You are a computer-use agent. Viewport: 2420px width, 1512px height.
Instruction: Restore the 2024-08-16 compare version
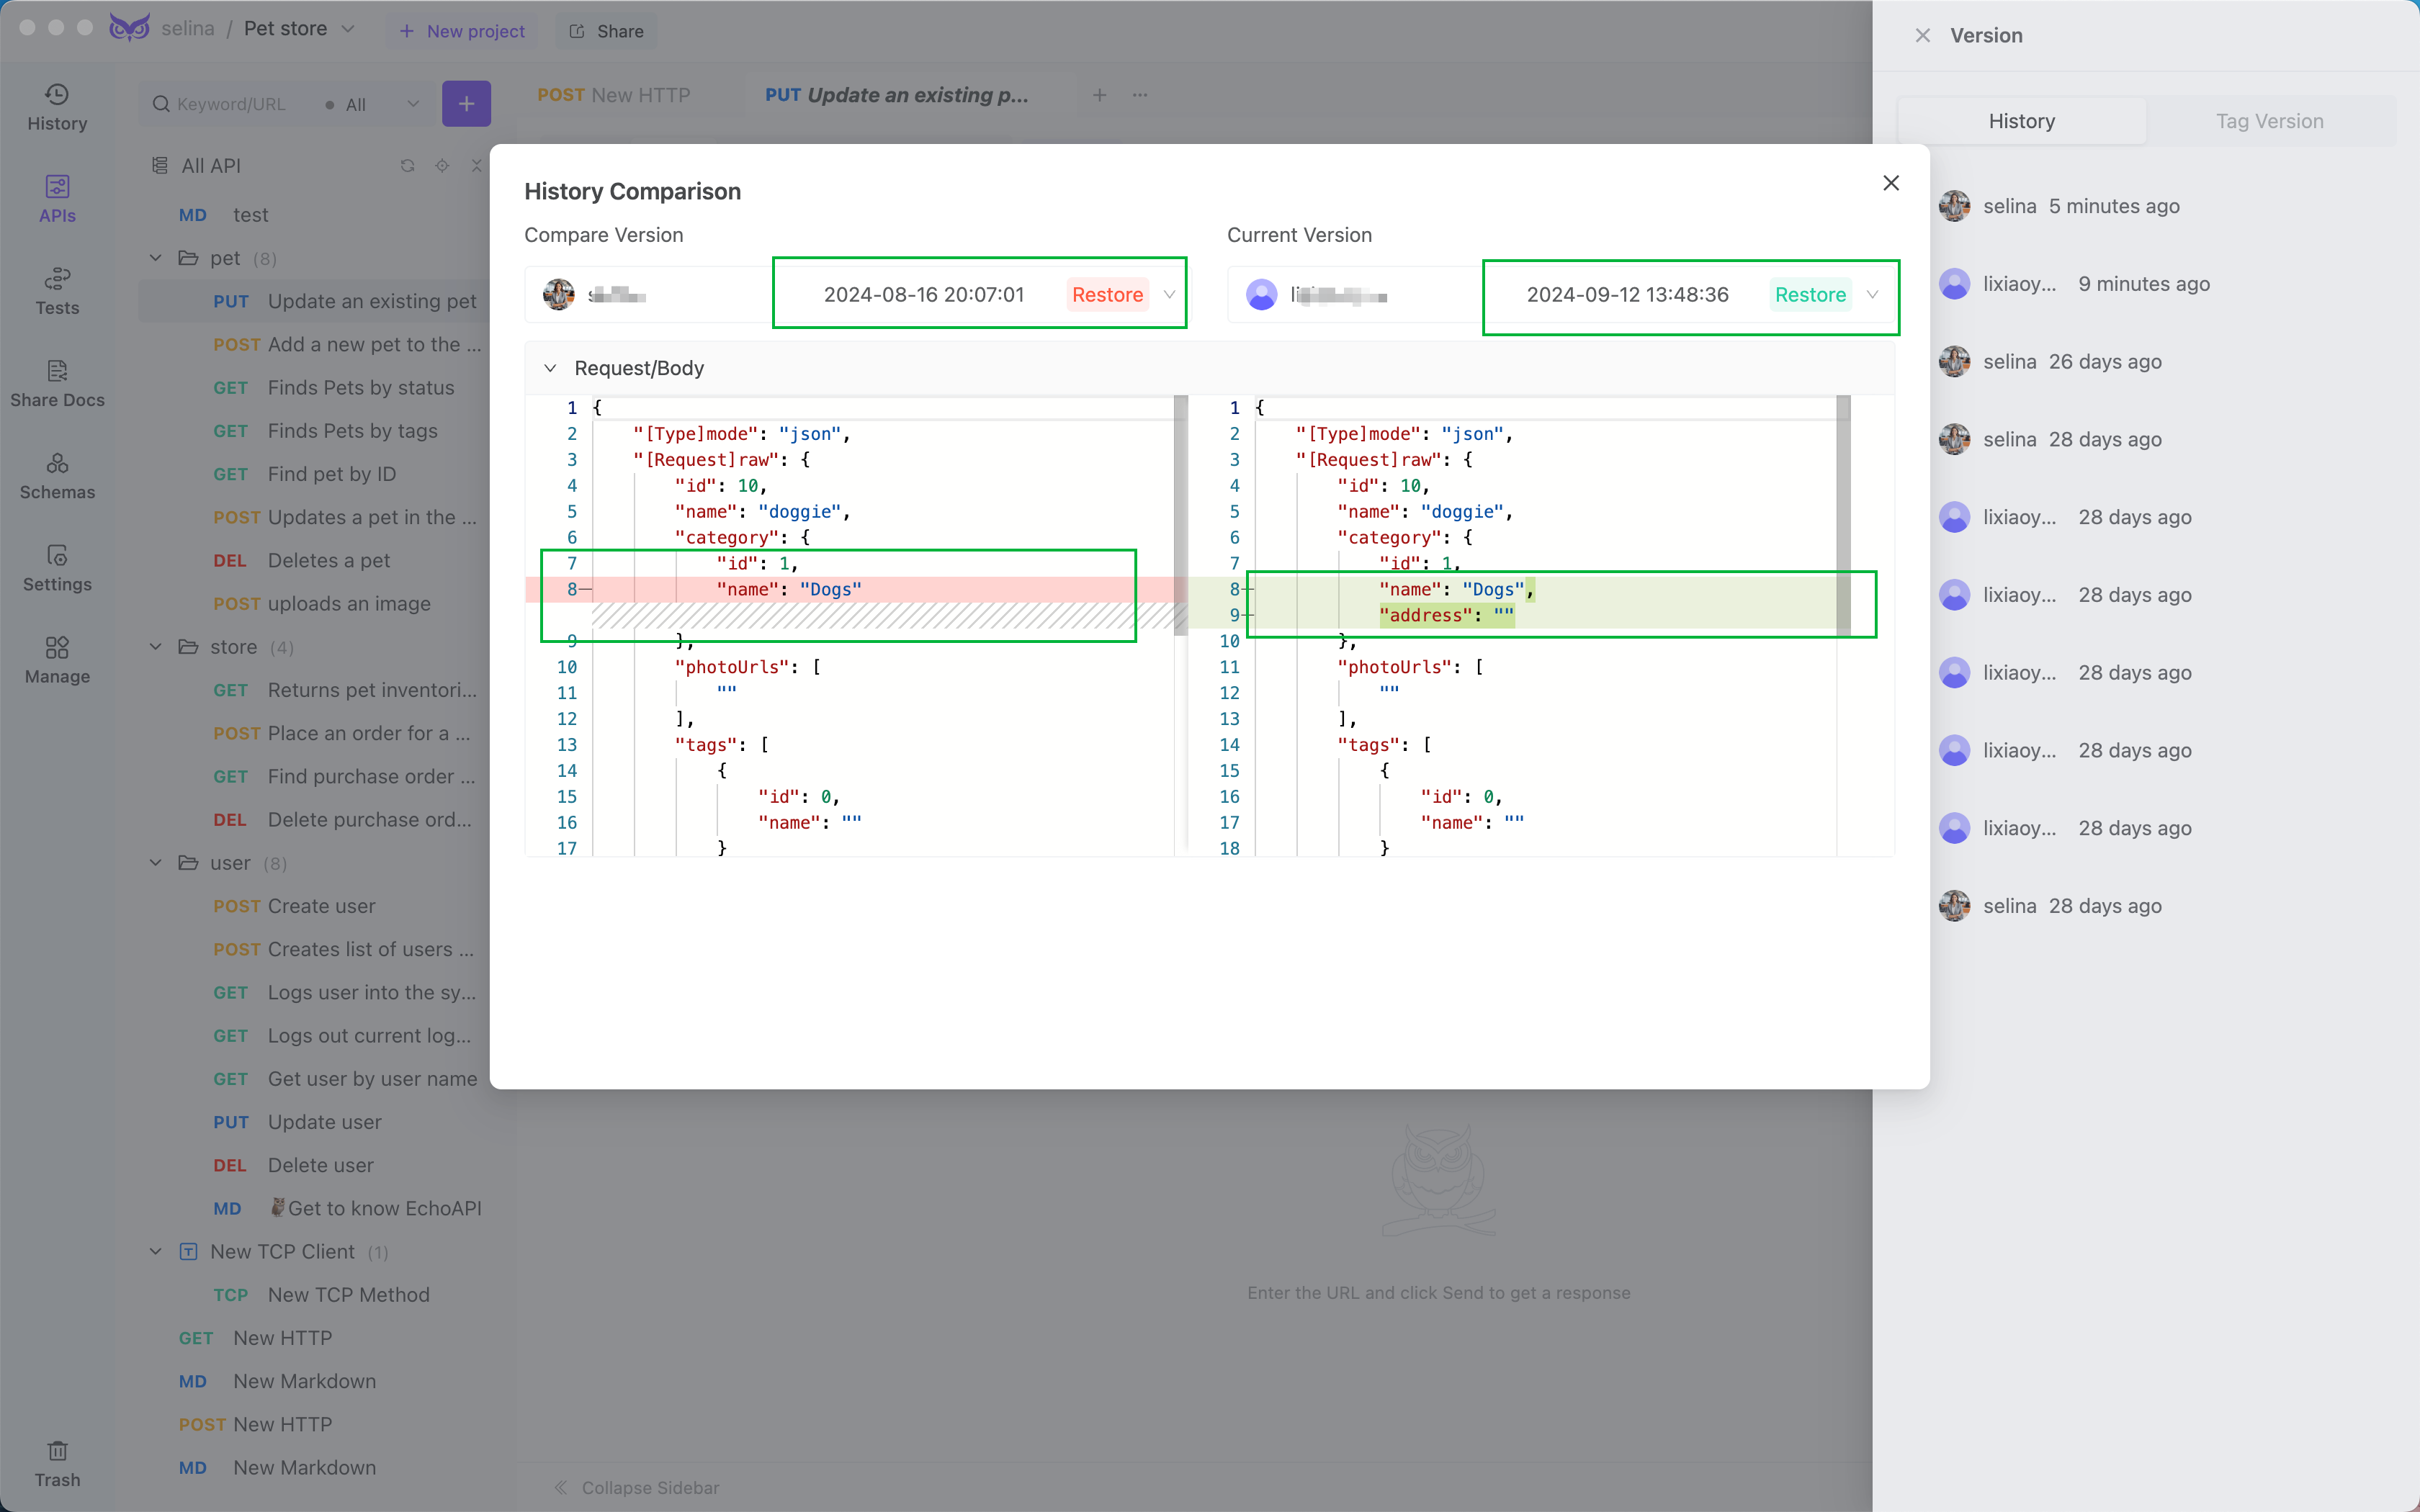tap(1107, 295)
